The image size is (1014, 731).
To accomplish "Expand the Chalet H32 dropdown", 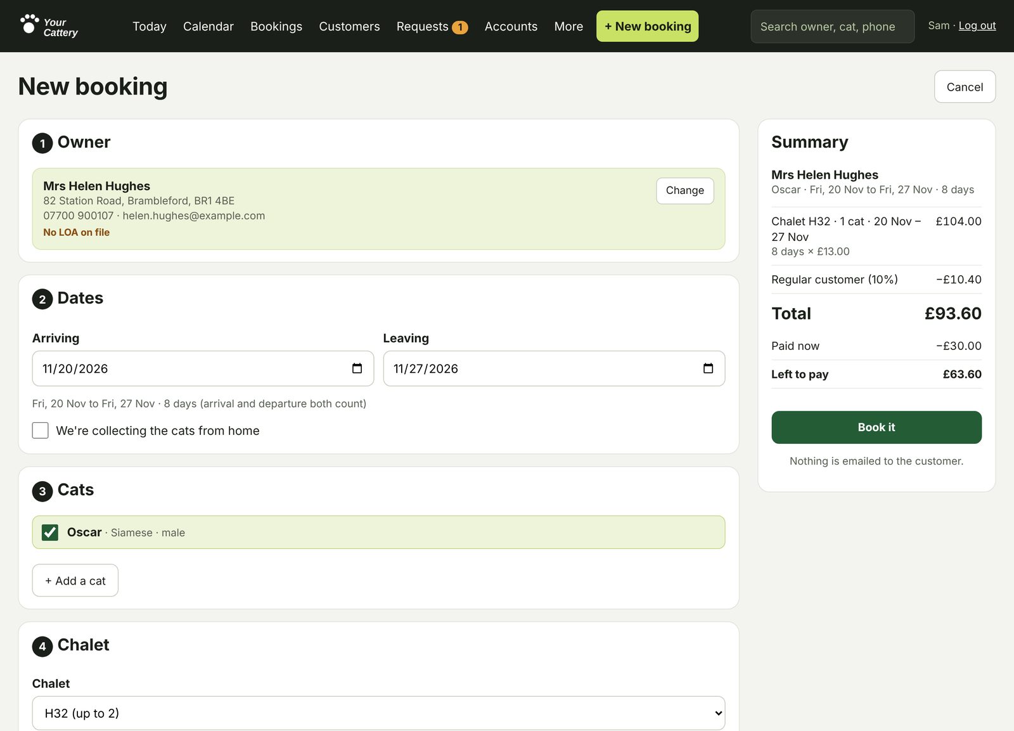I will click(x=378, y=713).
